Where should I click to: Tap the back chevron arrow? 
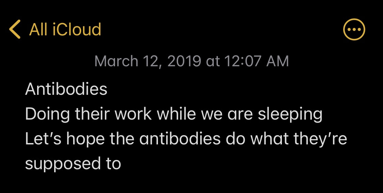click(x=15, y=29)
